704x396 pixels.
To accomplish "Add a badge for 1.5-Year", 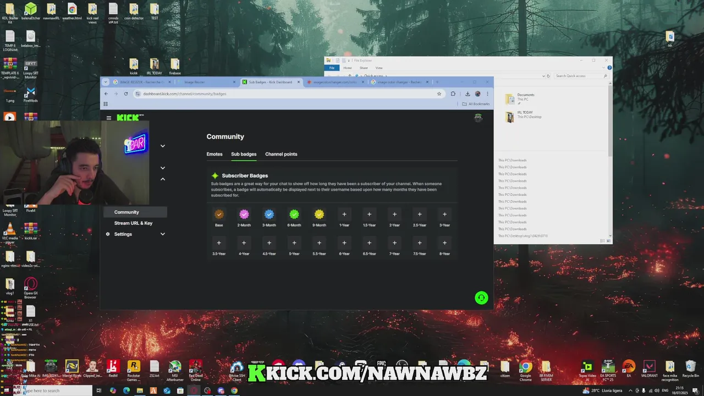I will (369, 215).
